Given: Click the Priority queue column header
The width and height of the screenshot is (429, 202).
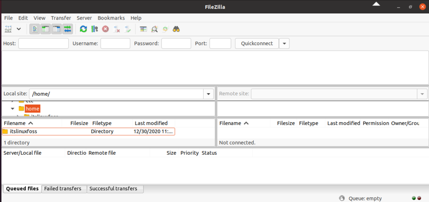Looking at the screenshot, I should [189, 153].
